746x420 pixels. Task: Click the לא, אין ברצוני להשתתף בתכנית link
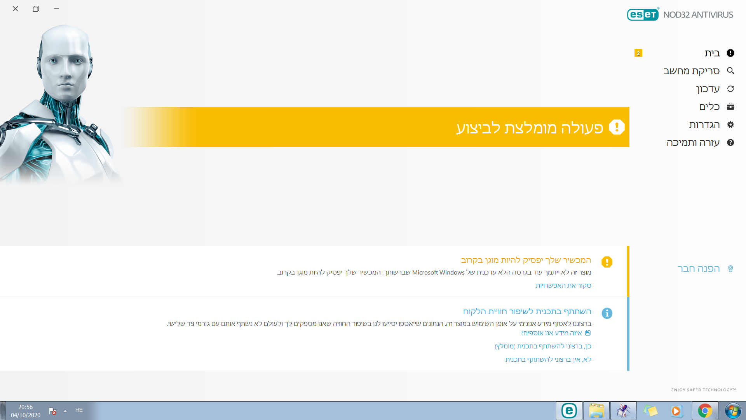tap(548, 359)
